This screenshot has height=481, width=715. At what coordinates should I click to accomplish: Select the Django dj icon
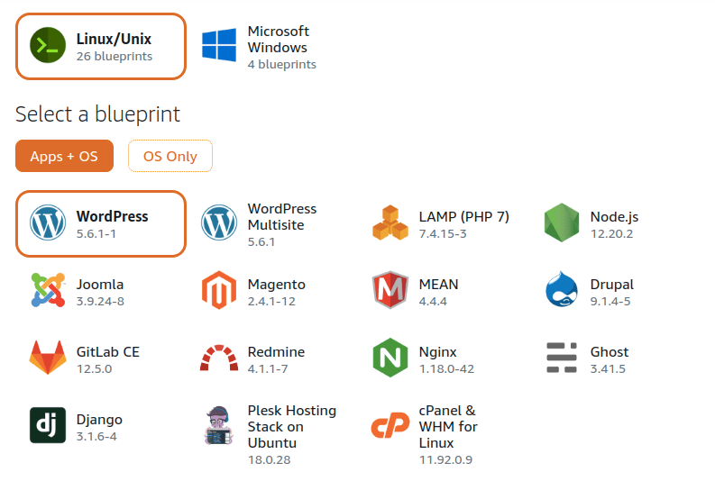click(48, 425)
